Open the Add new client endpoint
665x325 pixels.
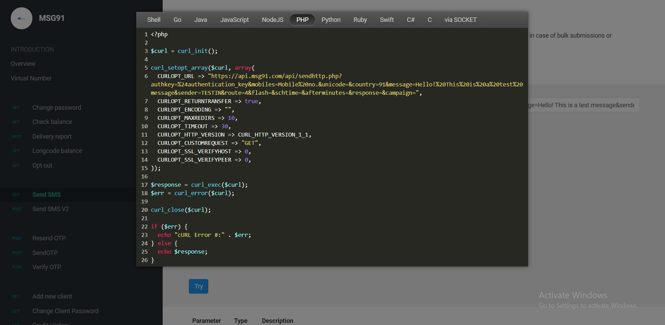point(52,296)
